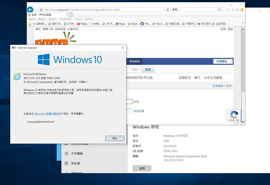Click IE scrollbar up arrow
Viewport: 270px width, 185px height.
pos(243,30)
